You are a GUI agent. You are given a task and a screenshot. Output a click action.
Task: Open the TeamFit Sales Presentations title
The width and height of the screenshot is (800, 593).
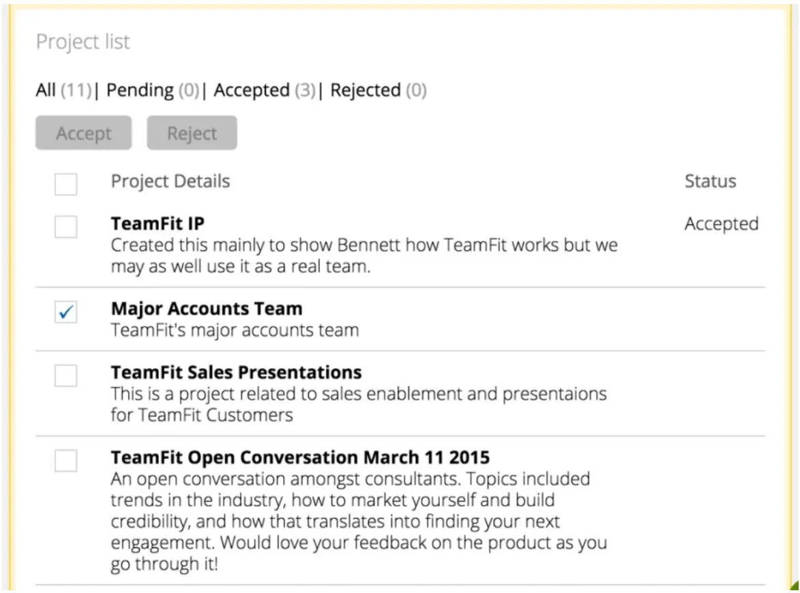236,373
